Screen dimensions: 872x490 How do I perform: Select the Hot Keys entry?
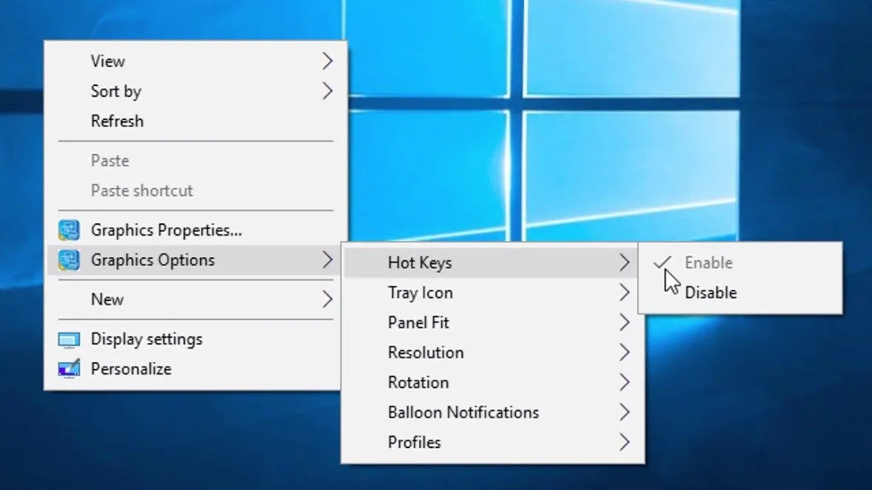tap(492, 262)
